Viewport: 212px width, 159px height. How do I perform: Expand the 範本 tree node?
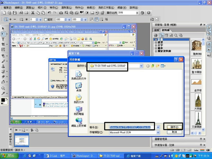coord(156,48)
